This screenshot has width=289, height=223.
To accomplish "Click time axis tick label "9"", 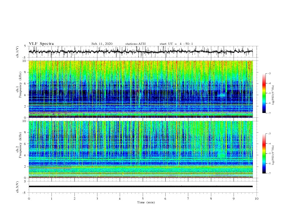I will click(x=234, y=199).
